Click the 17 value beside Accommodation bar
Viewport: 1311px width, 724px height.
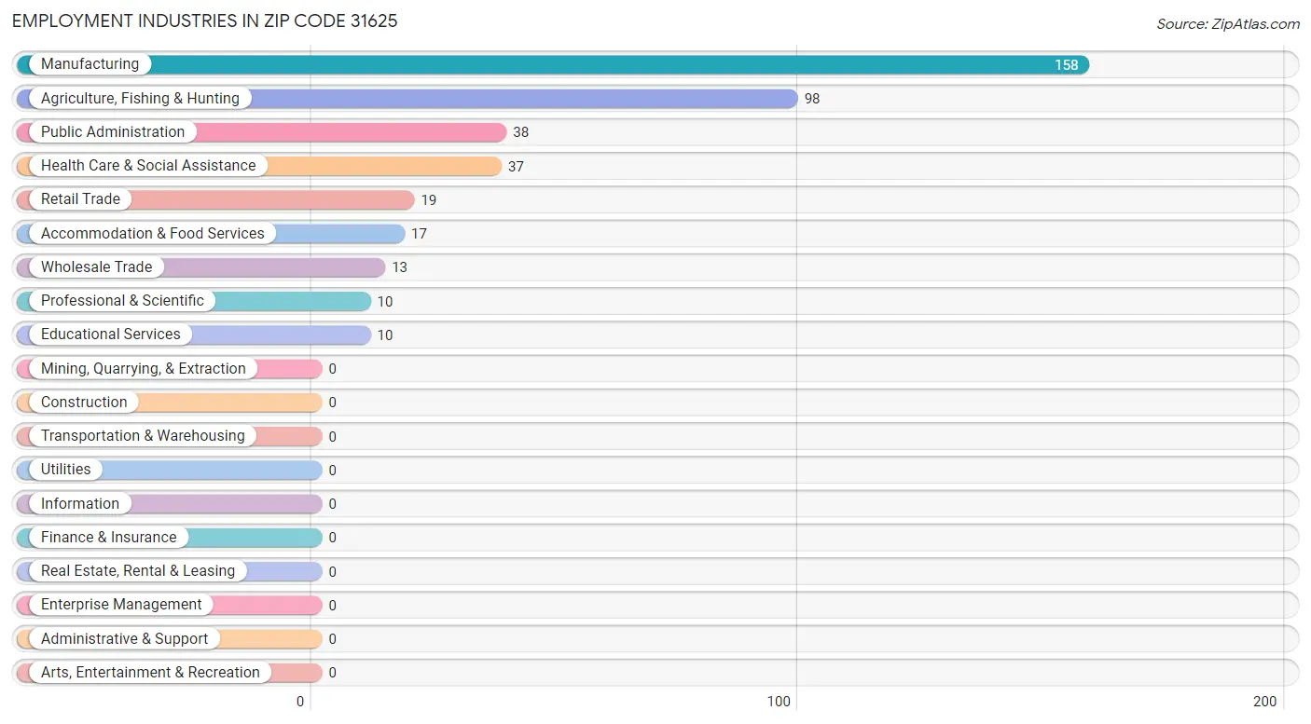click(419, 234)
